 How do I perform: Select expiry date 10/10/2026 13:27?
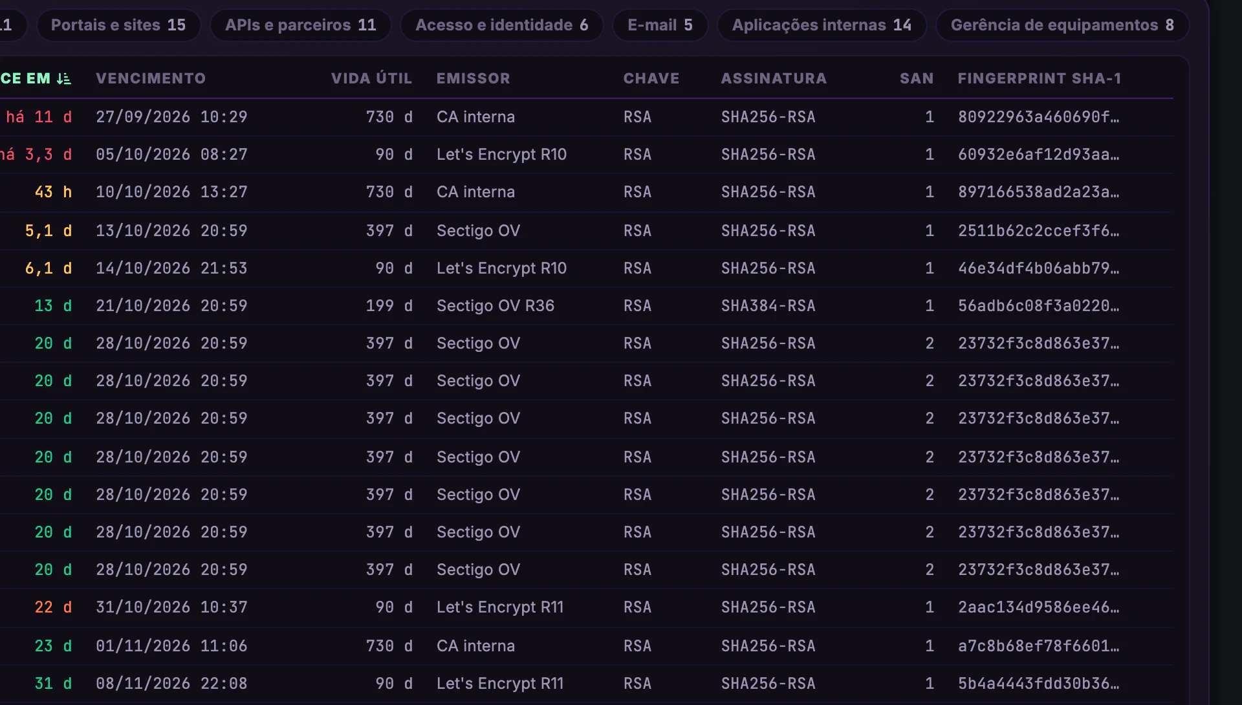(x=171, y=192)
